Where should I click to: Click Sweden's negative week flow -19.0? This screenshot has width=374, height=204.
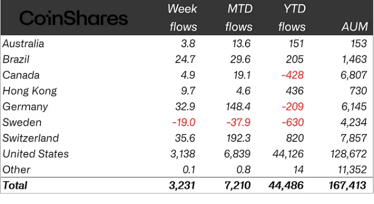(184, 122)
